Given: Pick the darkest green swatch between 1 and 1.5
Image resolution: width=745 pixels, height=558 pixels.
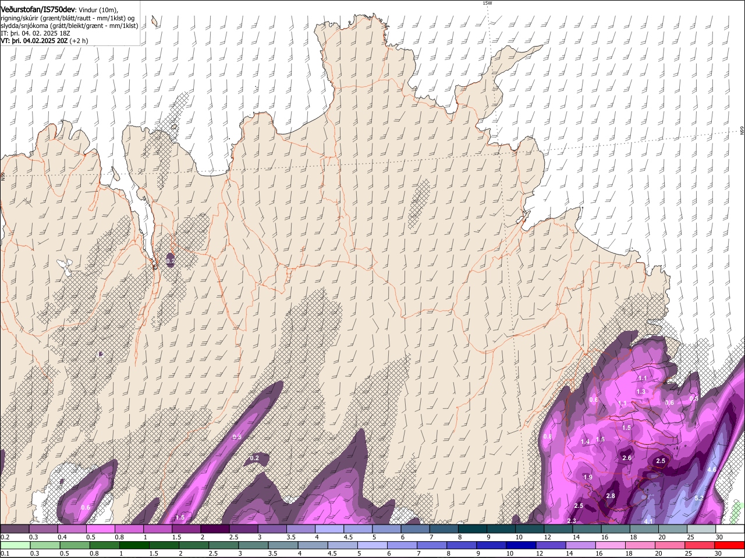Looking at the screenshot, I should click(x=134, y=545).
